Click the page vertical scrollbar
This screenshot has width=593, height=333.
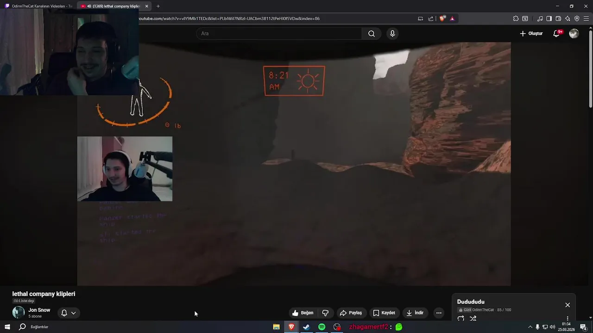pyautogui.click(x=590, y=69)
